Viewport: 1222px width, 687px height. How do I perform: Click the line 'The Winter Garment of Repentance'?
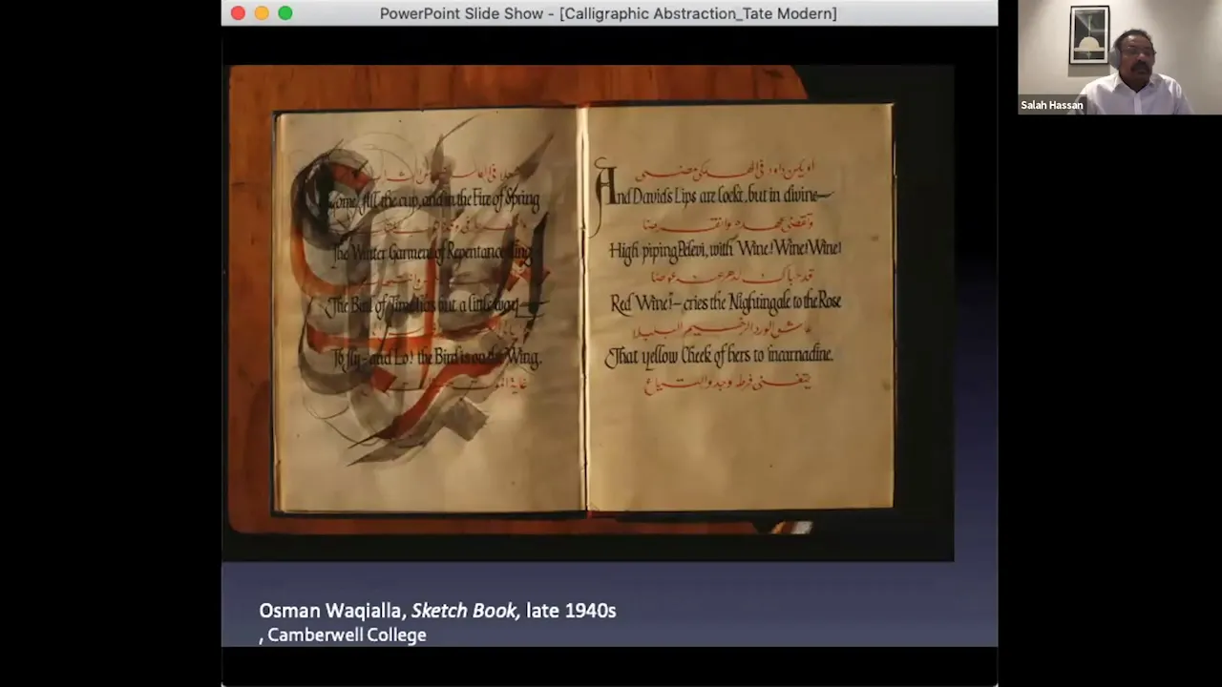coord(434,254)
